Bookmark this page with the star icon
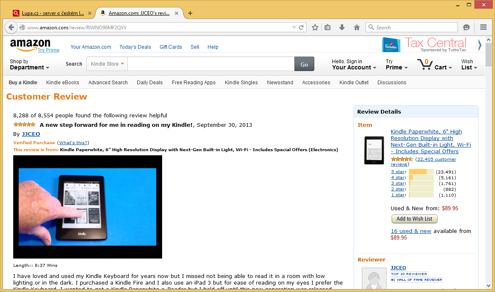Screen dimensions: 495x292 [x=315, y=27]
